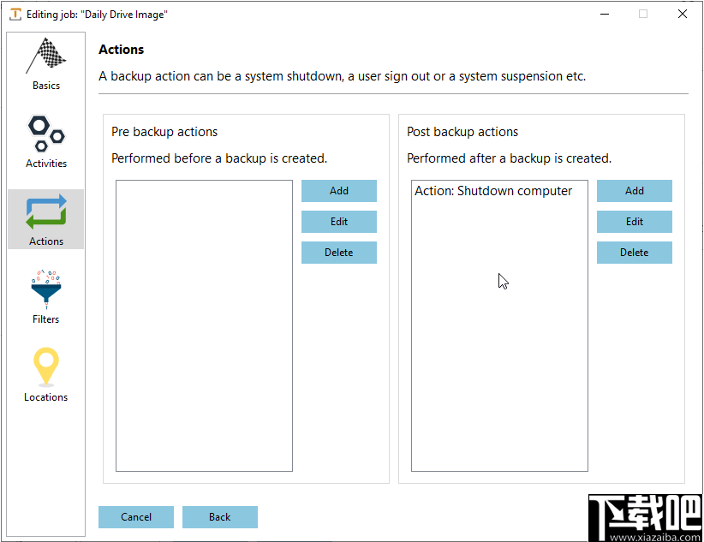The height and width of the screenshot is (542, 704).
Task: Edit the post backup action
Action: (x=635, y=222)
